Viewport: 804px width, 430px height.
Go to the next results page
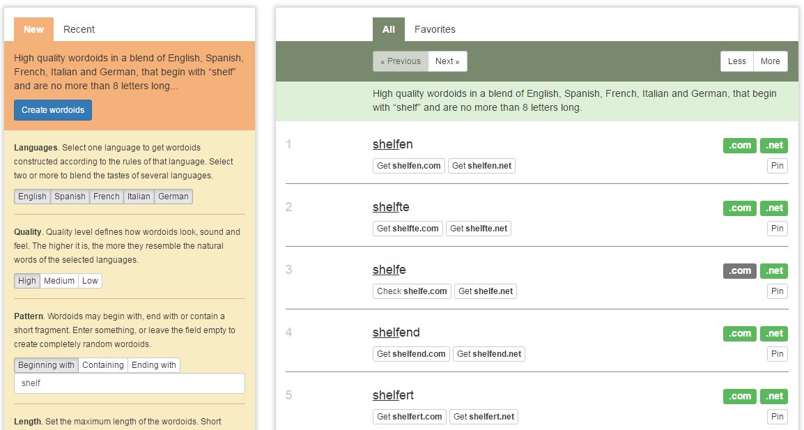click(447, 61)
